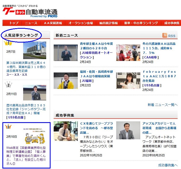Click the silver crown rank 2 icon
This screenshot has width=181, height=169.
pos(9,85)
